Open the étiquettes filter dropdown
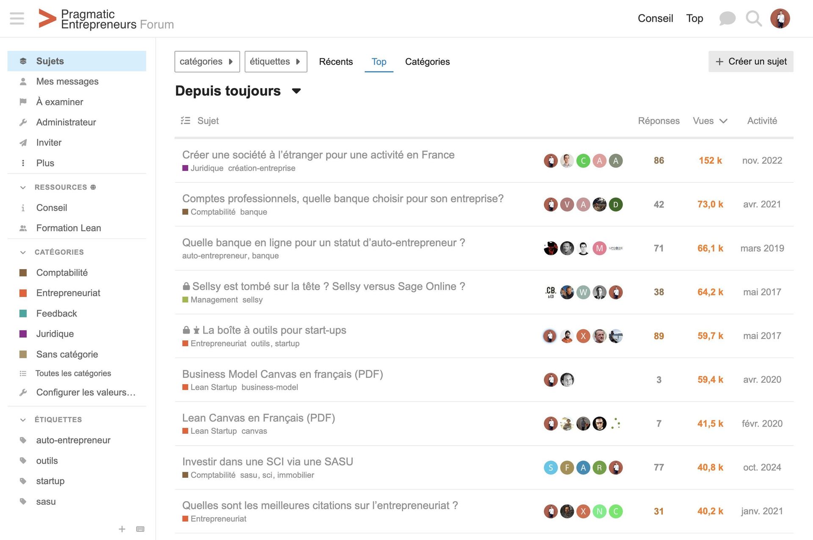813x540 pixels. pos(275,62)
